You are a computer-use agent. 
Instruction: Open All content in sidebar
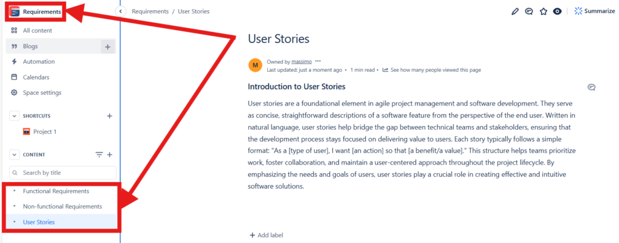coord(37,31)
